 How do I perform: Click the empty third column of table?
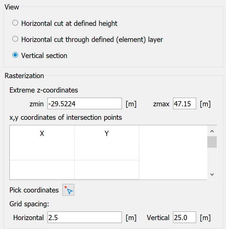173,153
